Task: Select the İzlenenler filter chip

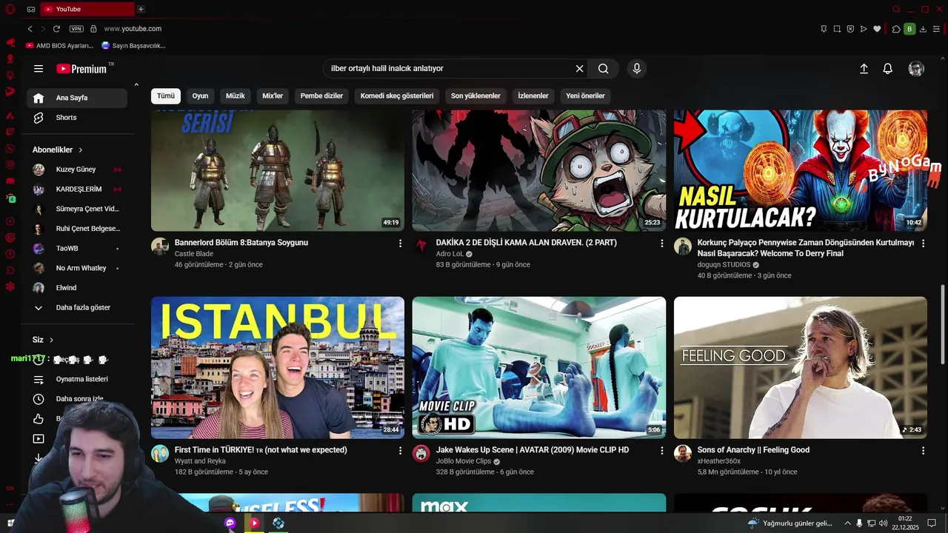Action: coord(533,95)
